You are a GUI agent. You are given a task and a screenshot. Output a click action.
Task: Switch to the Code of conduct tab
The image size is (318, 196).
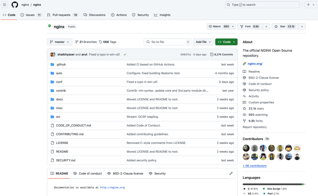(88, 174)
